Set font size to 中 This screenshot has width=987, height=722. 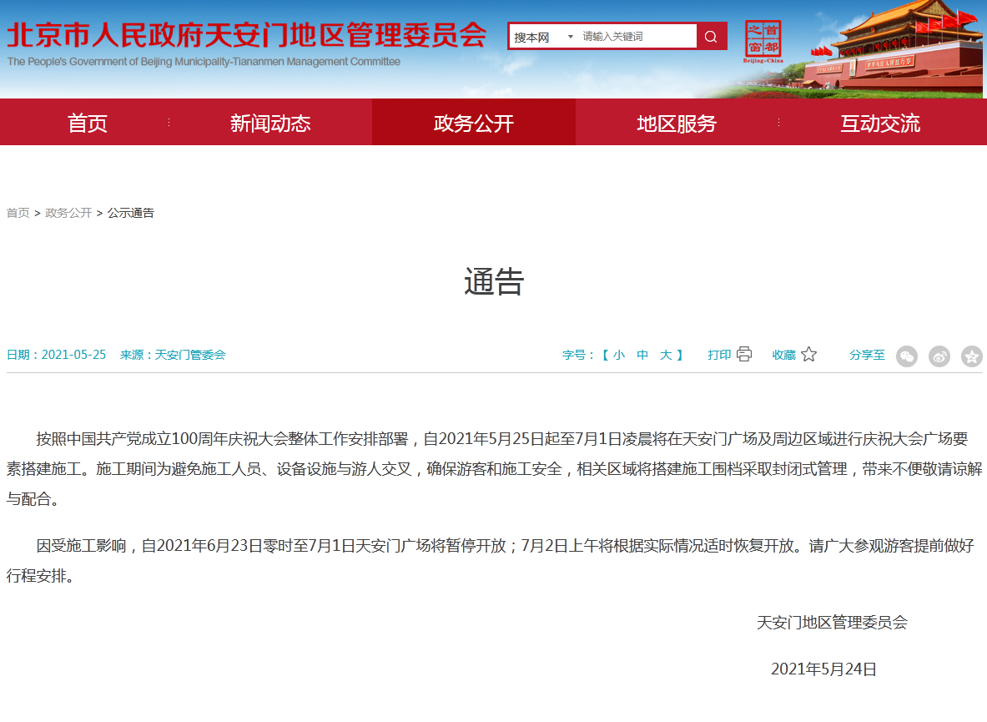642,355
